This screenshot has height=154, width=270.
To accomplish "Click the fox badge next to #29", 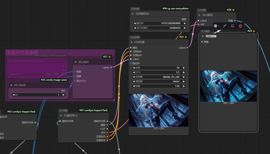I will click(254, 31).
